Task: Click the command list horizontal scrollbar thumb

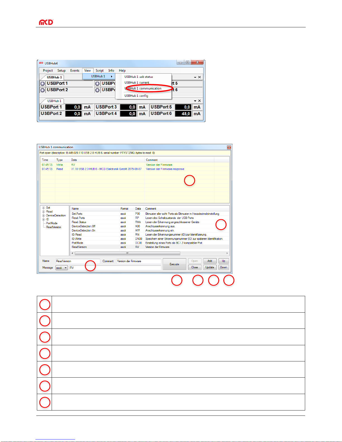Action: point(128,253)
